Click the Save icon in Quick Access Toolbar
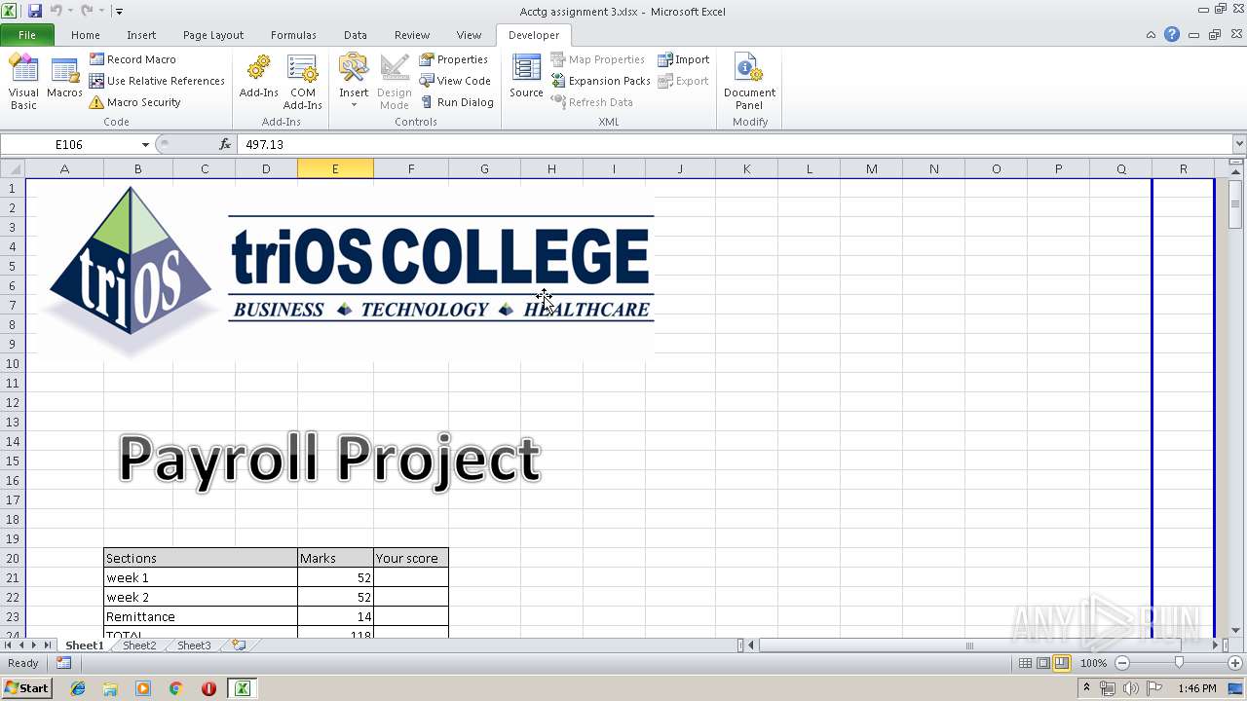 (35, 11)
